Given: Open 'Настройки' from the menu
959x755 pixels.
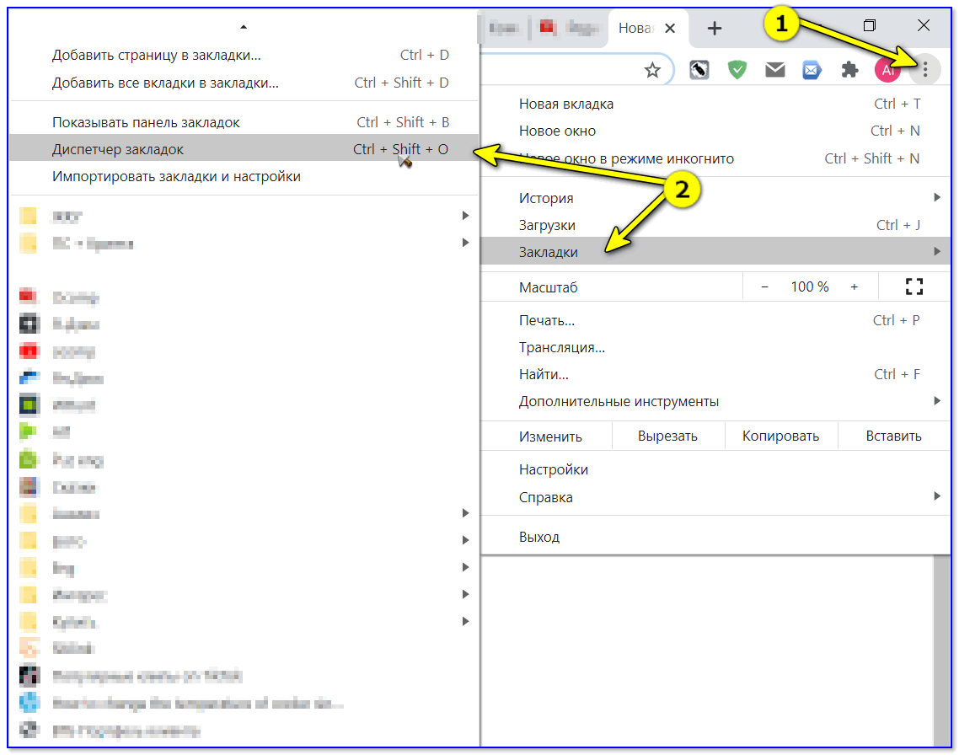Looking at the screenshot, I should coord(715,469).
